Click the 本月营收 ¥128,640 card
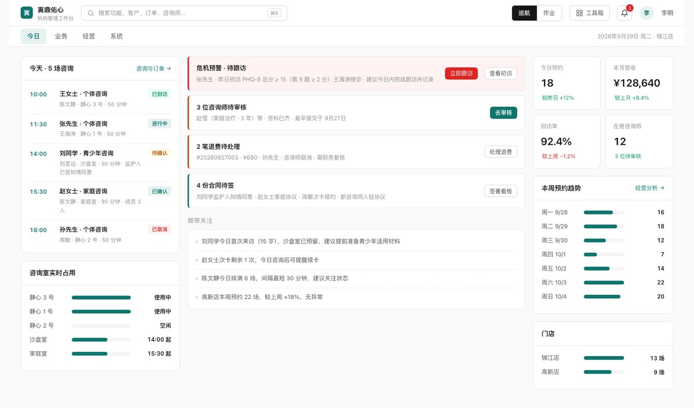The image size is (694, 408). tap(639, 83)
